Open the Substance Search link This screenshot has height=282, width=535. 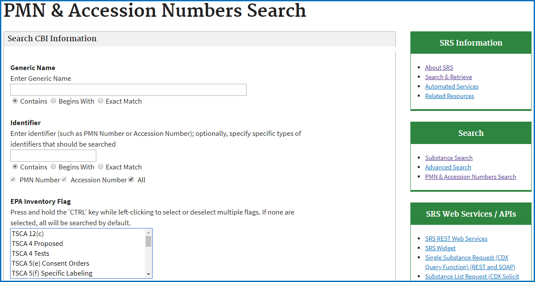(449, 158)
